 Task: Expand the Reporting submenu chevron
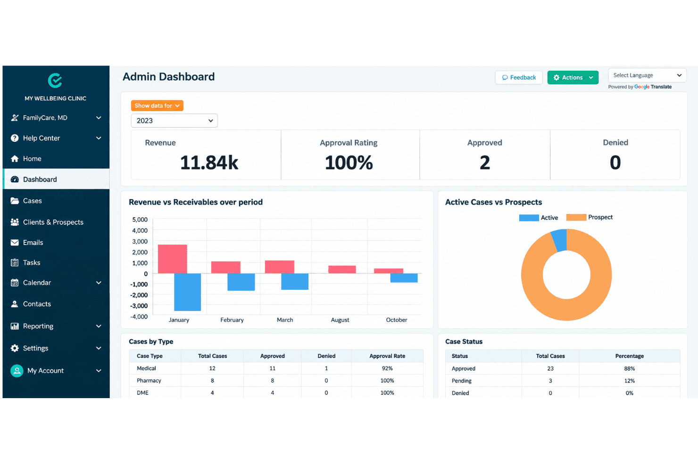(99, 326)
